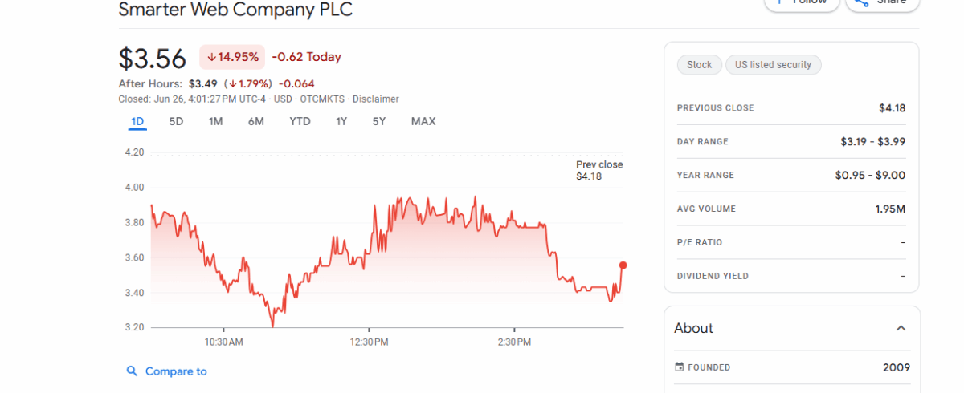The image size is (964, 393).
Task: Switch to the 6M chart view
Action: [x=256, y=122]
